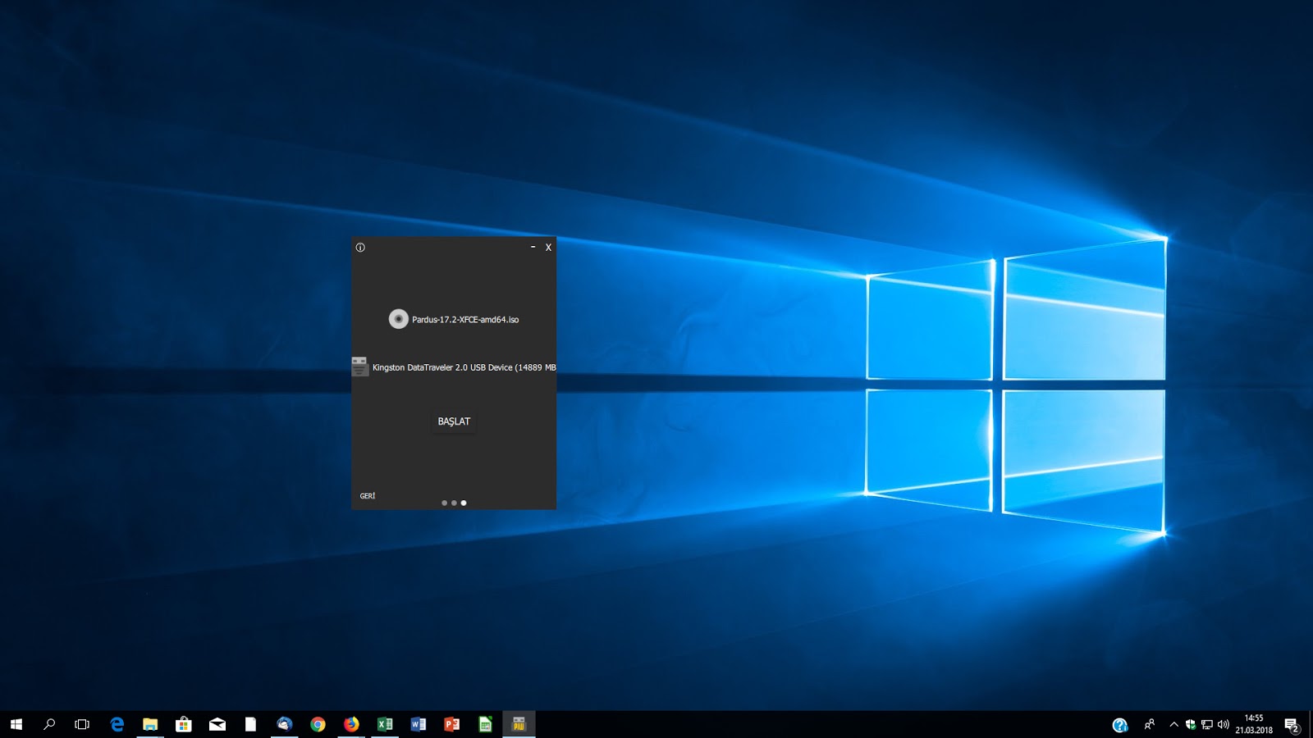1313x738 pixels.
Task: Open Word from the taskbar
Action: coord(419,724)
